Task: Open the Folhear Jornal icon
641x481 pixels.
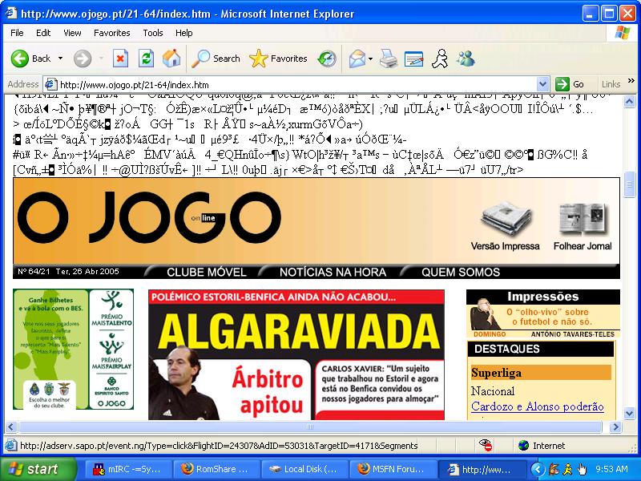Action: point(583,227)
